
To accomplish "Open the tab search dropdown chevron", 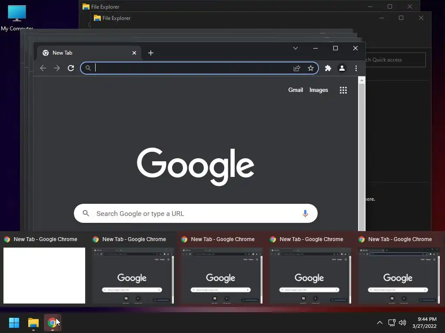I will (296, 48).
